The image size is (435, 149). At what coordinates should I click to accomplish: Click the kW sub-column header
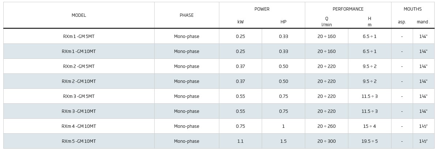coord(241,22)
